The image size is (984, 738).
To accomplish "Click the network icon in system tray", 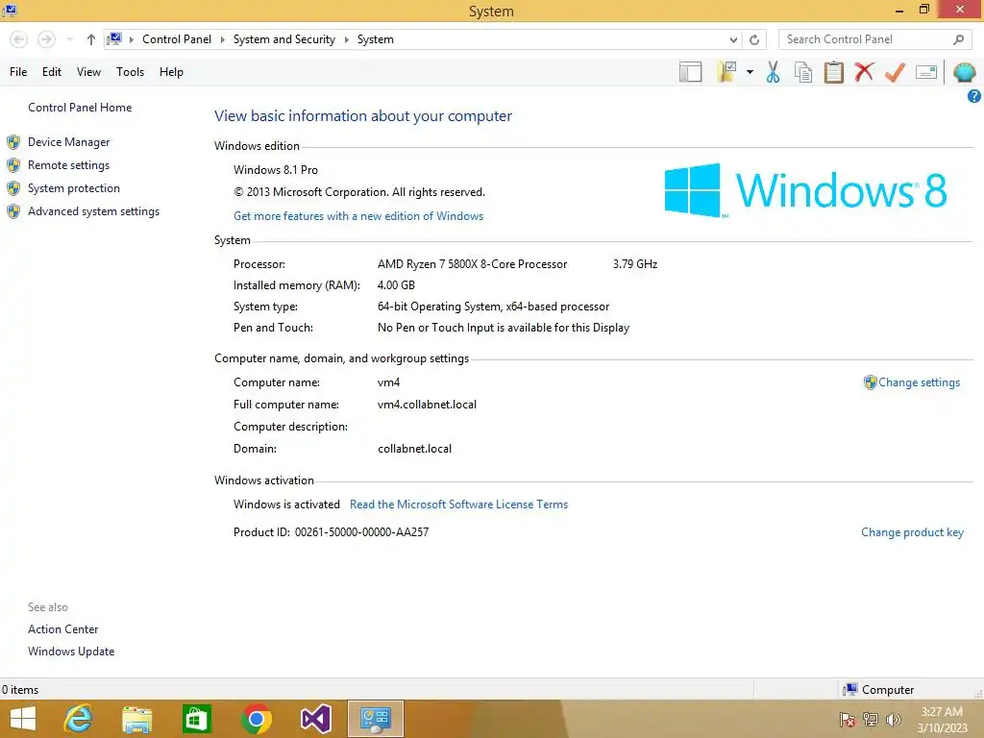I will tap(871, 719).
